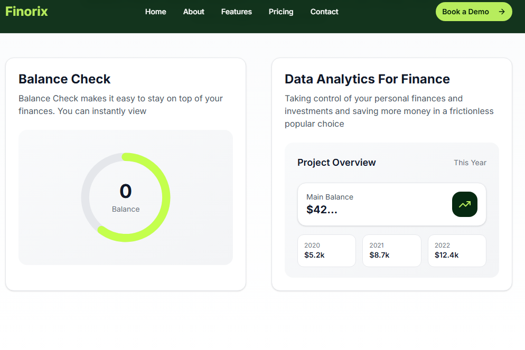Select the 2020 balance card
The height and width of the screenshot is (350, 525).
(326, 251)
